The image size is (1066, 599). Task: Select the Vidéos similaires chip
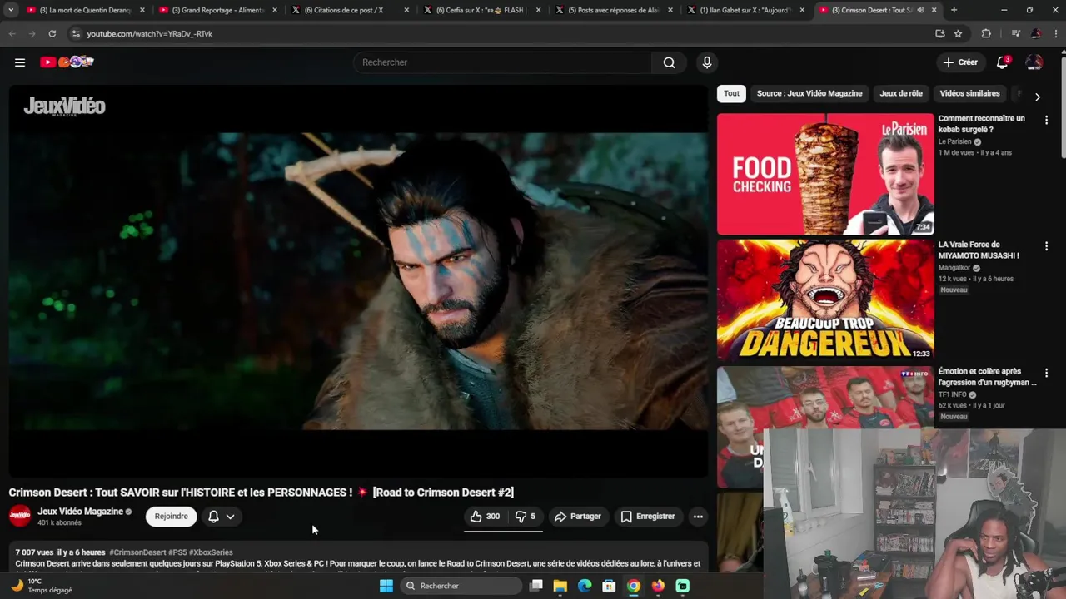click(969, 93)
